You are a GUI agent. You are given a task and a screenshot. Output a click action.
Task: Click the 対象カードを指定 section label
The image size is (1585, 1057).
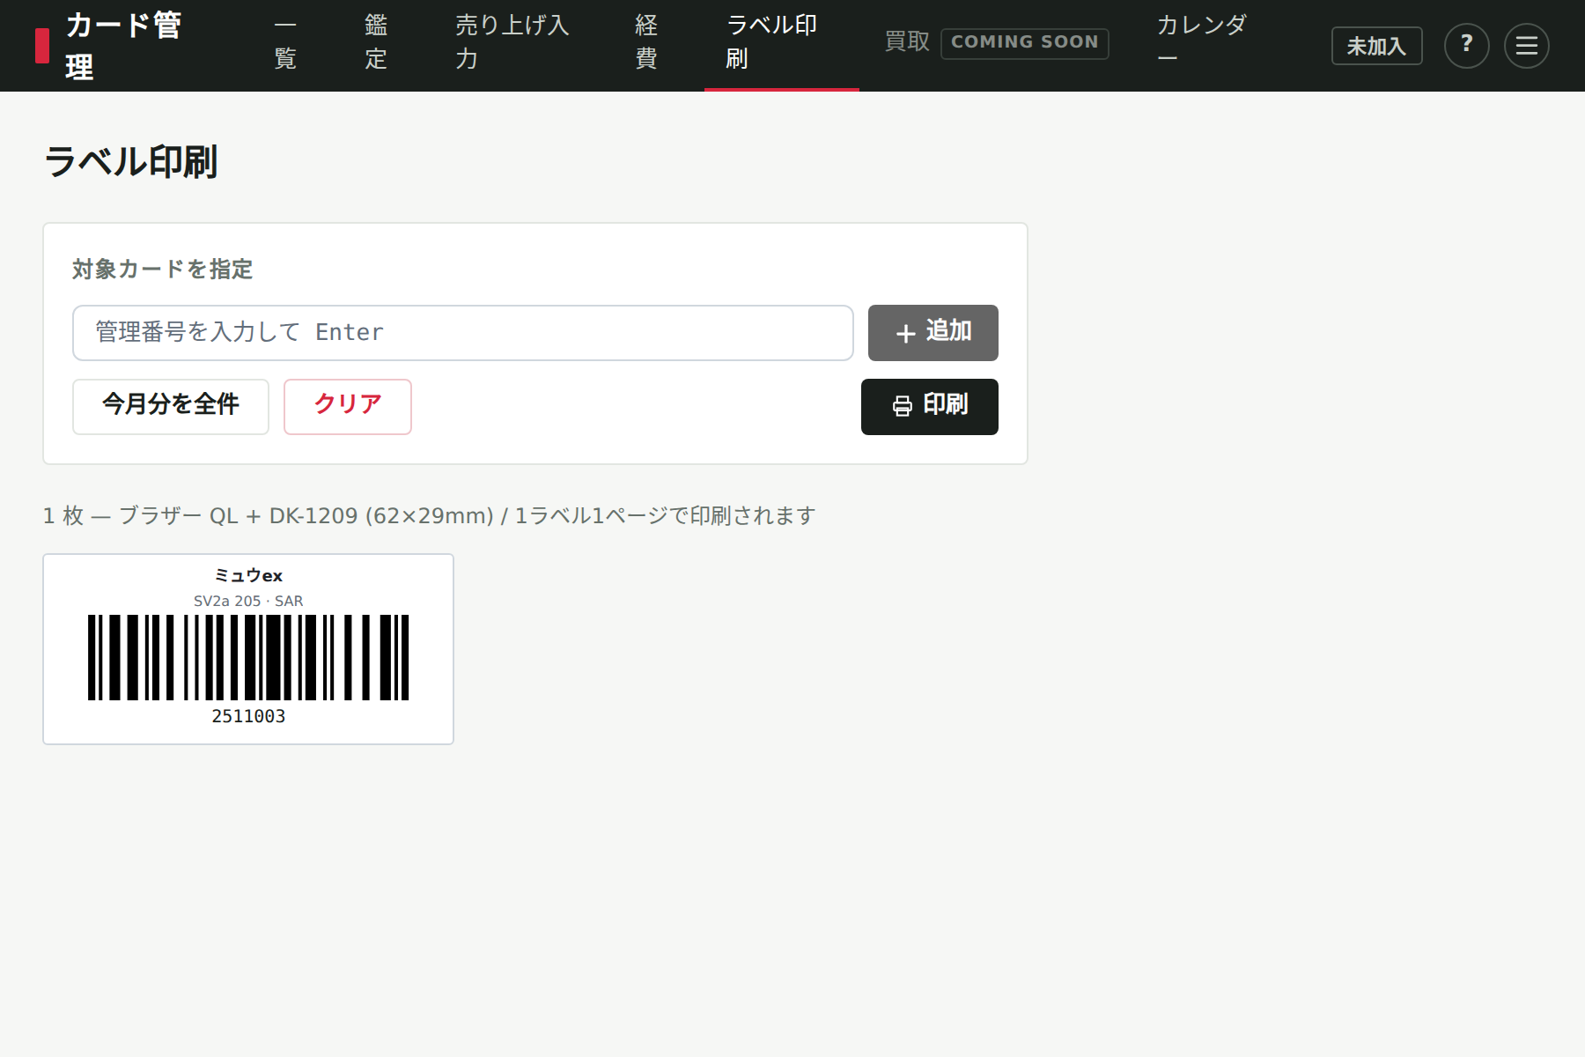pos(163,269)
